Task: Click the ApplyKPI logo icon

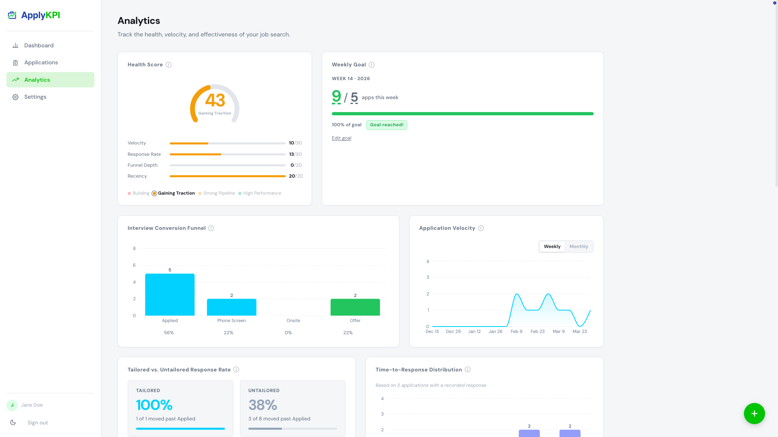Action: (x=12, y=15)
